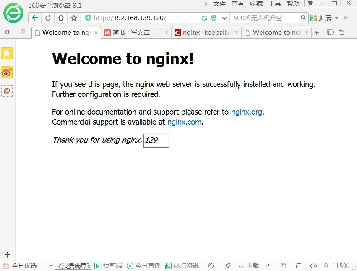The height and width of the screenshot is (271, 357).
Task: Open a new tab with plus button
Action: [317, 33]
